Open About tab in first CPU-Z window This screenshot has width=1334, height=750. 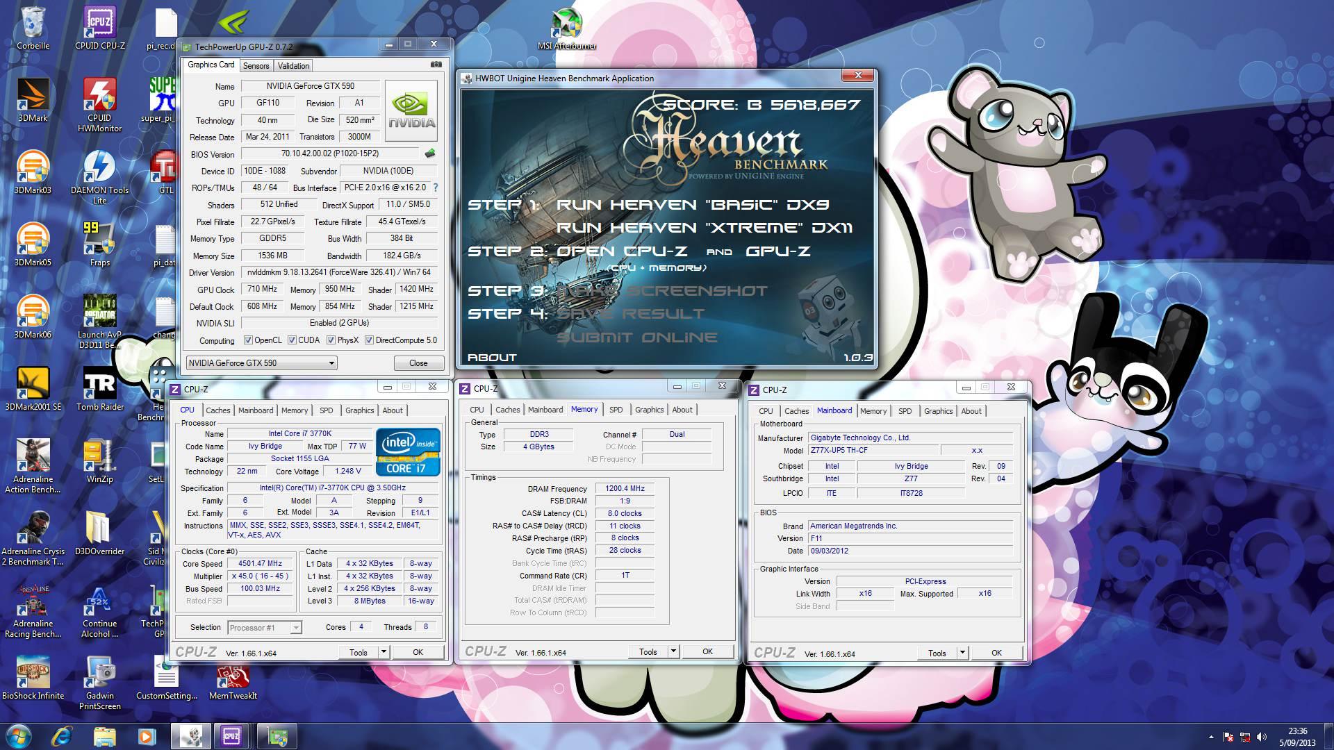pos(393,410)
